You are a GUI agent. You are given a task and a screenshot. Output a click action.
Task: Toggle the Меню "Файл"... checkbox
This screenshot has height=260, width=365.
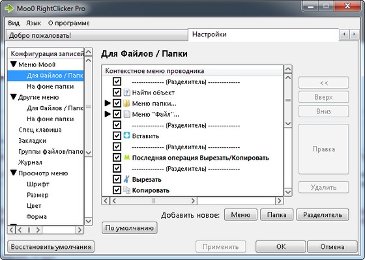pos(117,114)
